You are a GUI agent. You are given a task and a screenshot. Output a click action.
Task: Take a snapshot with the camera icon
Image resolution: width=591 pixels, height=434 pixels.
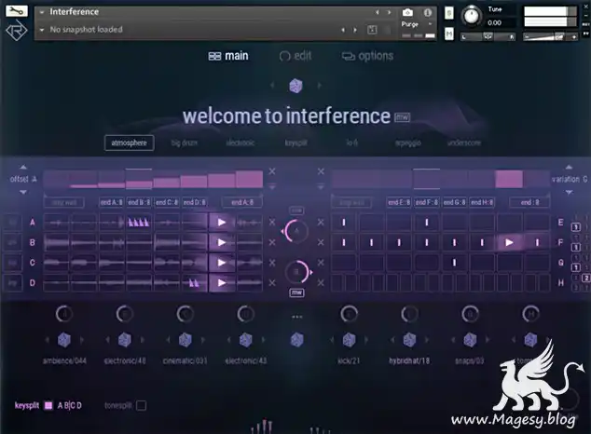pos(407,12)
